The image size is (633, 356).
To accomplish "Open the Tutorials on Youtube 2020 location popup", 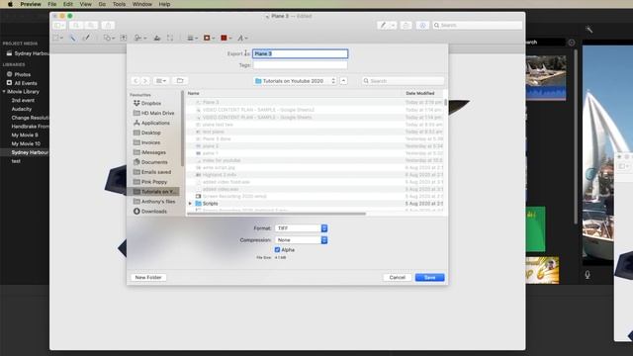I will coord(295,81).
